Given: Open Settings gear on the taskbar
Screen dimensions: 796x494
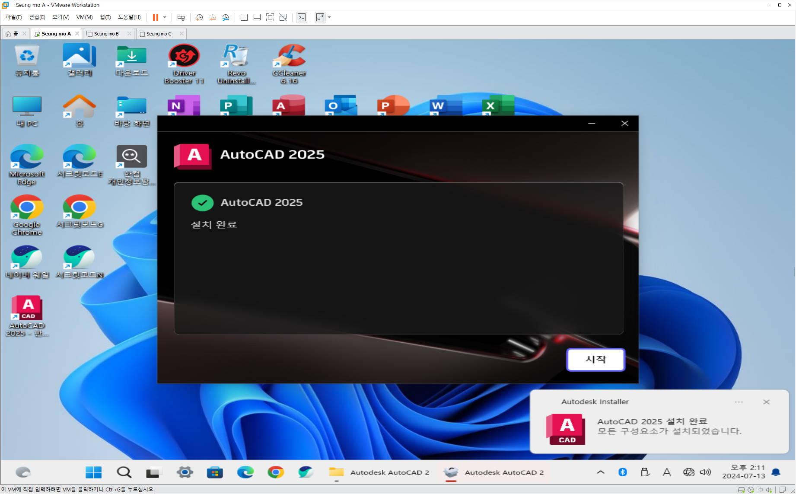Looking at the screenshot, I should 185,472.
